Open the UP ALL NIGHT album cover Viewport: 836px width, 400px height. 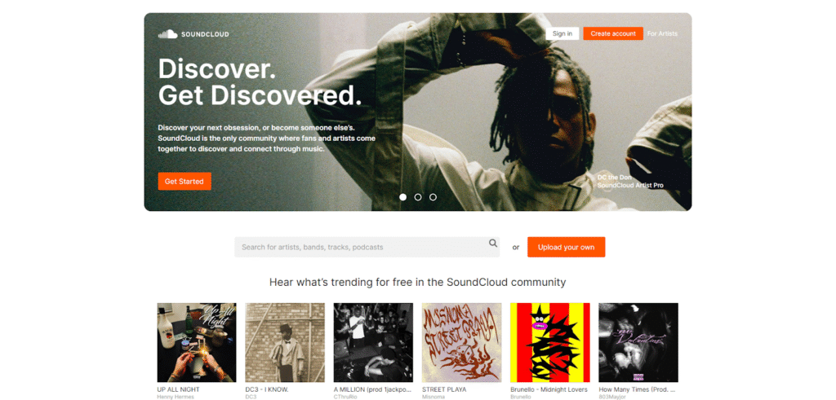(x=197, y=342)
